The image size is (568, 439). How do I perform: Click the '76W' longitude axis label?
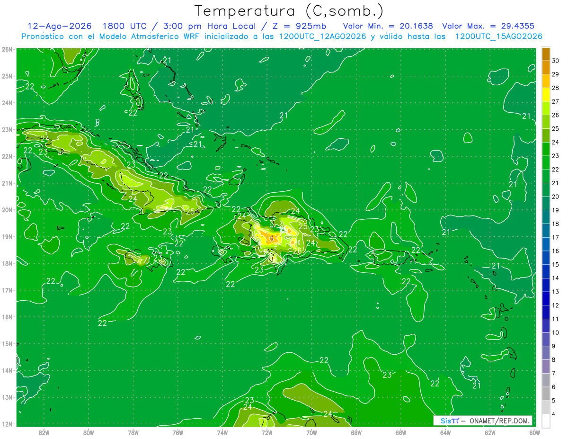tap(178, 432)
